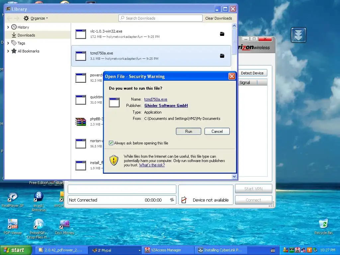Click the All Bookmarks star icon
The height and width of the screenshot is (255, 340).
(x=14, y=51)
